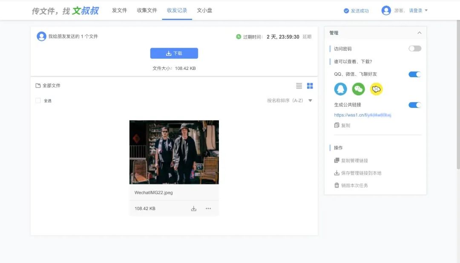Collapse the 管理 panel with its chevron
The height and width of the screenshot is (263, 460).
(420, 32)
